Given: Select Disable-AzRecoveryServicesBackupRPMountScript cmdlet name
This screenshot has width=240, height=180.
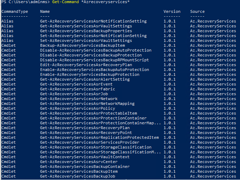Looking at the screenshot, I should click(94, 60).
